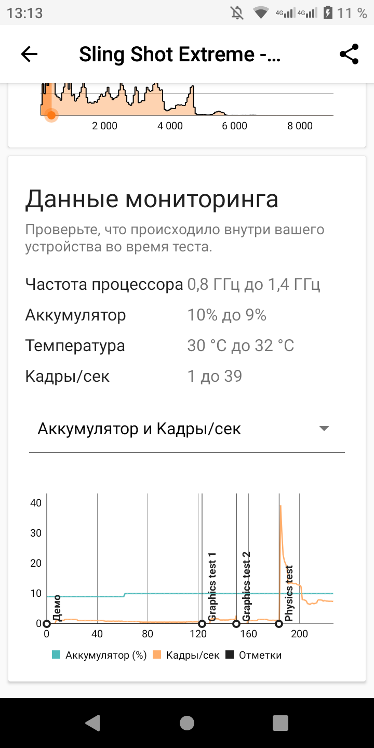Expand the Аккумулятор и Кадры/сек dropdown arrow

click(324, 429)
